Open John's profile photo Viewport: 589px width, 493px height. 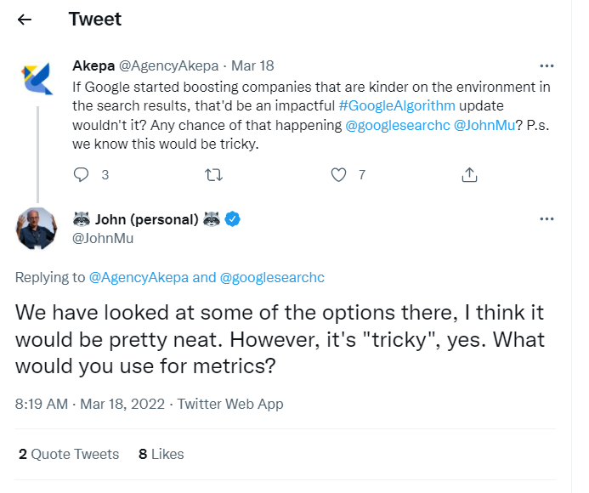pyautogui.click(x=37, y=229)
